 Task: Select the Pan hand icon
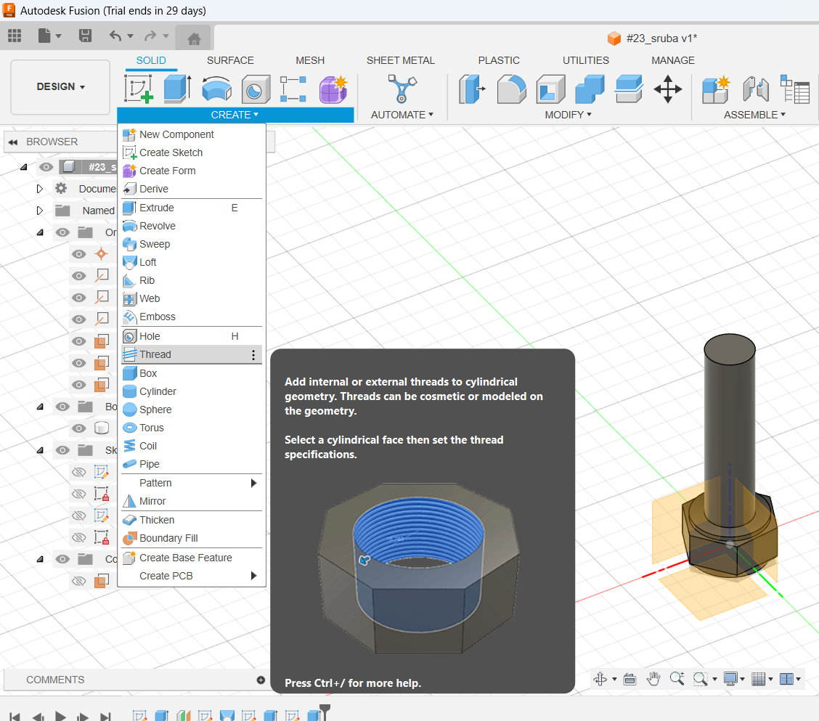(653, 679)
